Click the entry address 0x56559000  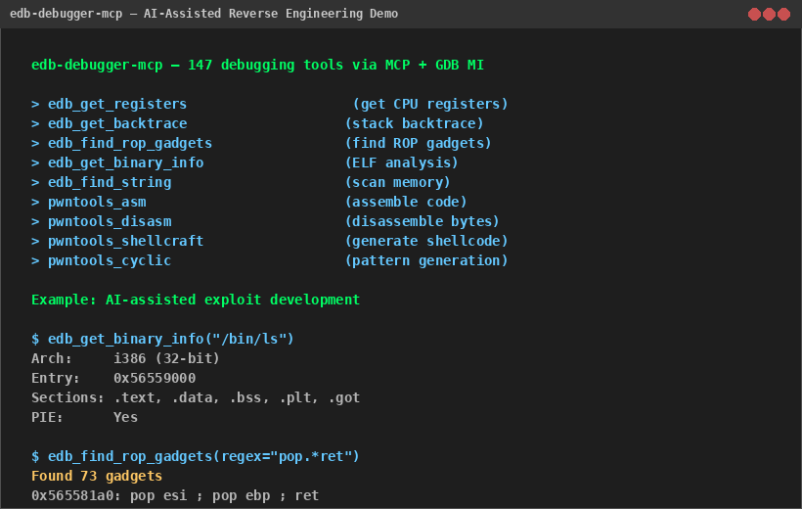[x=155, y=379]
